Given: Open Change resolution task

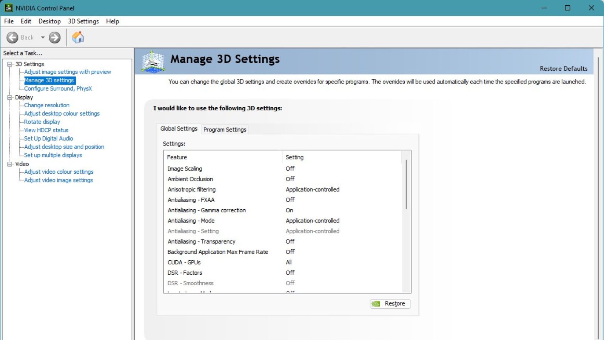Looking at the screenshot, I should pyautogui.click(x=47, y=105).
